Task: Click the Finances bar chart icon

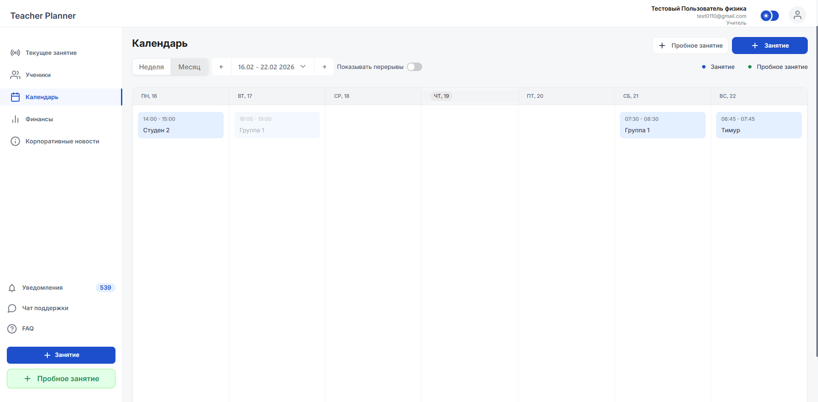Action: click(x=15, y=119)
